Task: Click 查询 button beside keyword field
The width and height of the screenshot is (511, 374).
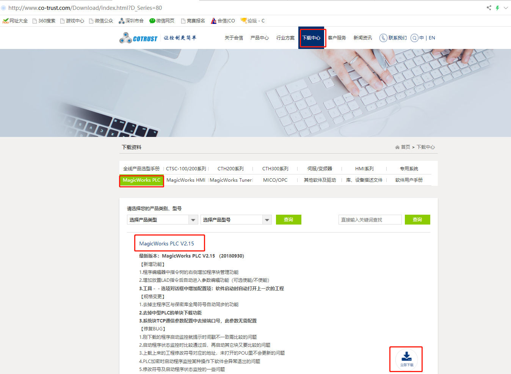Action: click(417, 220)
